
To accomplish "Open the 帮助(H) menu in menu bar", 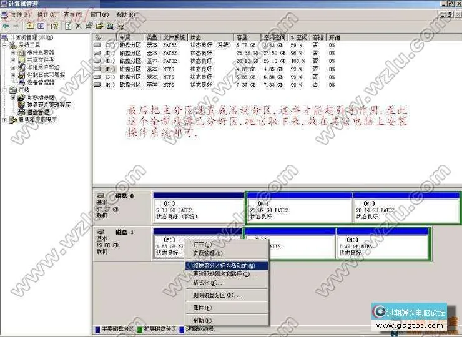I will coord(125,14).
